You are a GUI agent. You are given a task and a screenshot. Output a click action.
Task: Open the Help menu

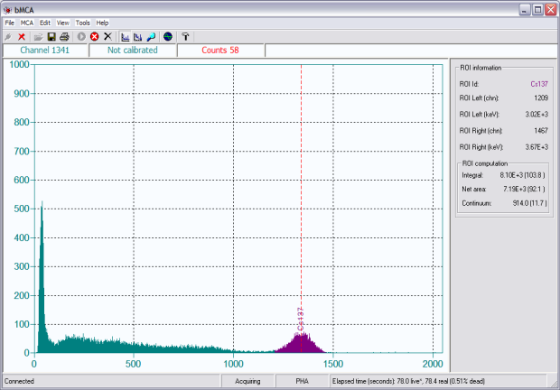102,23
